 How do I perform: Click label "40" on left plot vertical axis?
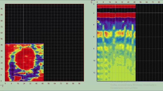point(2,51)
